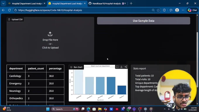Add this page to favorites star
This screenshot has height=112, width=199.
pos(158,10)
